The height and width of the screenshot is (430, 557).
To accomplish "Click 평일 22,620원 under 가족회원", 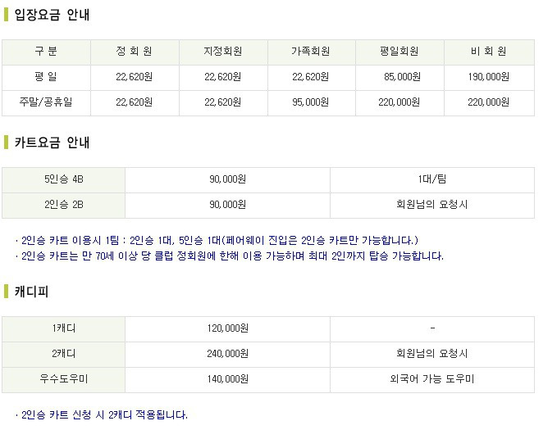I will pyautogui.click(x=311, y=77).
